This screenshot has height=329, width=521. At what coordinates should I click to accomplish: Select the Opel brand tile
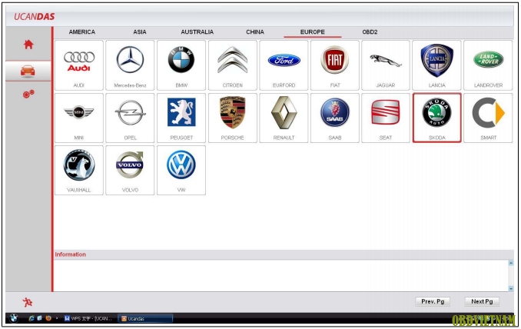(131, 118)
